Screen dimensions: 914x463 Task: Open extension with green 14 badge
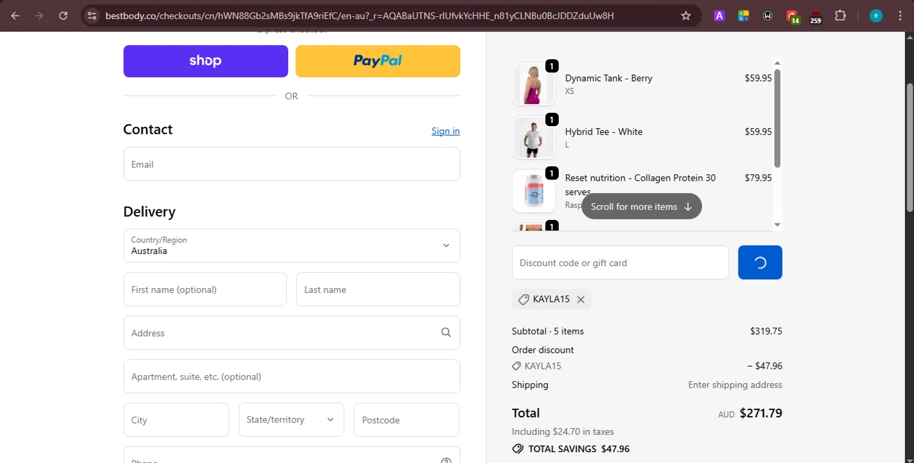pos(792,17)
